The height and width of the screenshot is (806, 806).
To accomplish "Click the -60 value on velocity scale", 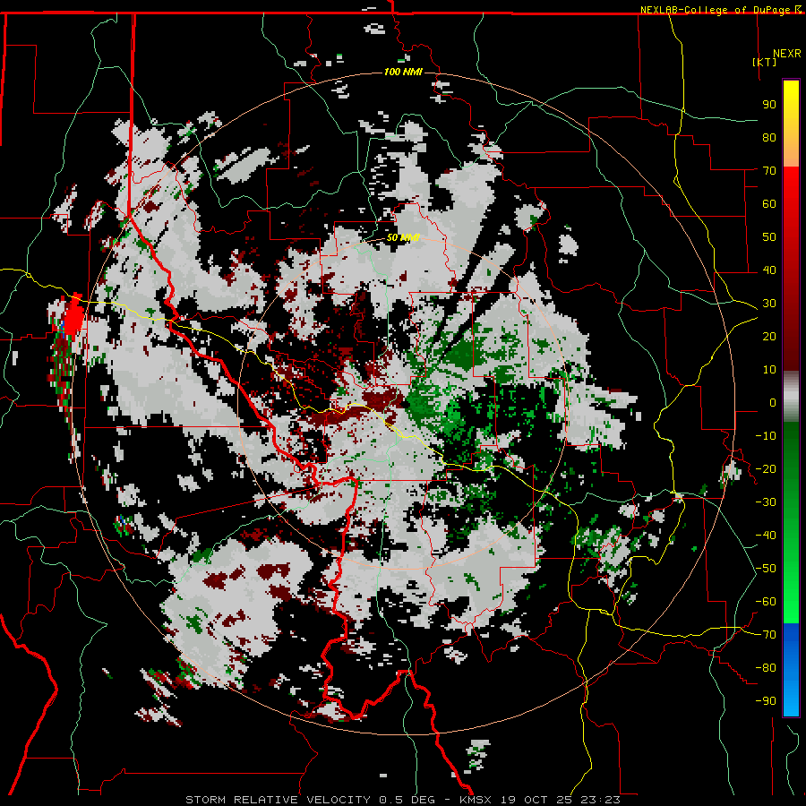I will tap(766, 602).
